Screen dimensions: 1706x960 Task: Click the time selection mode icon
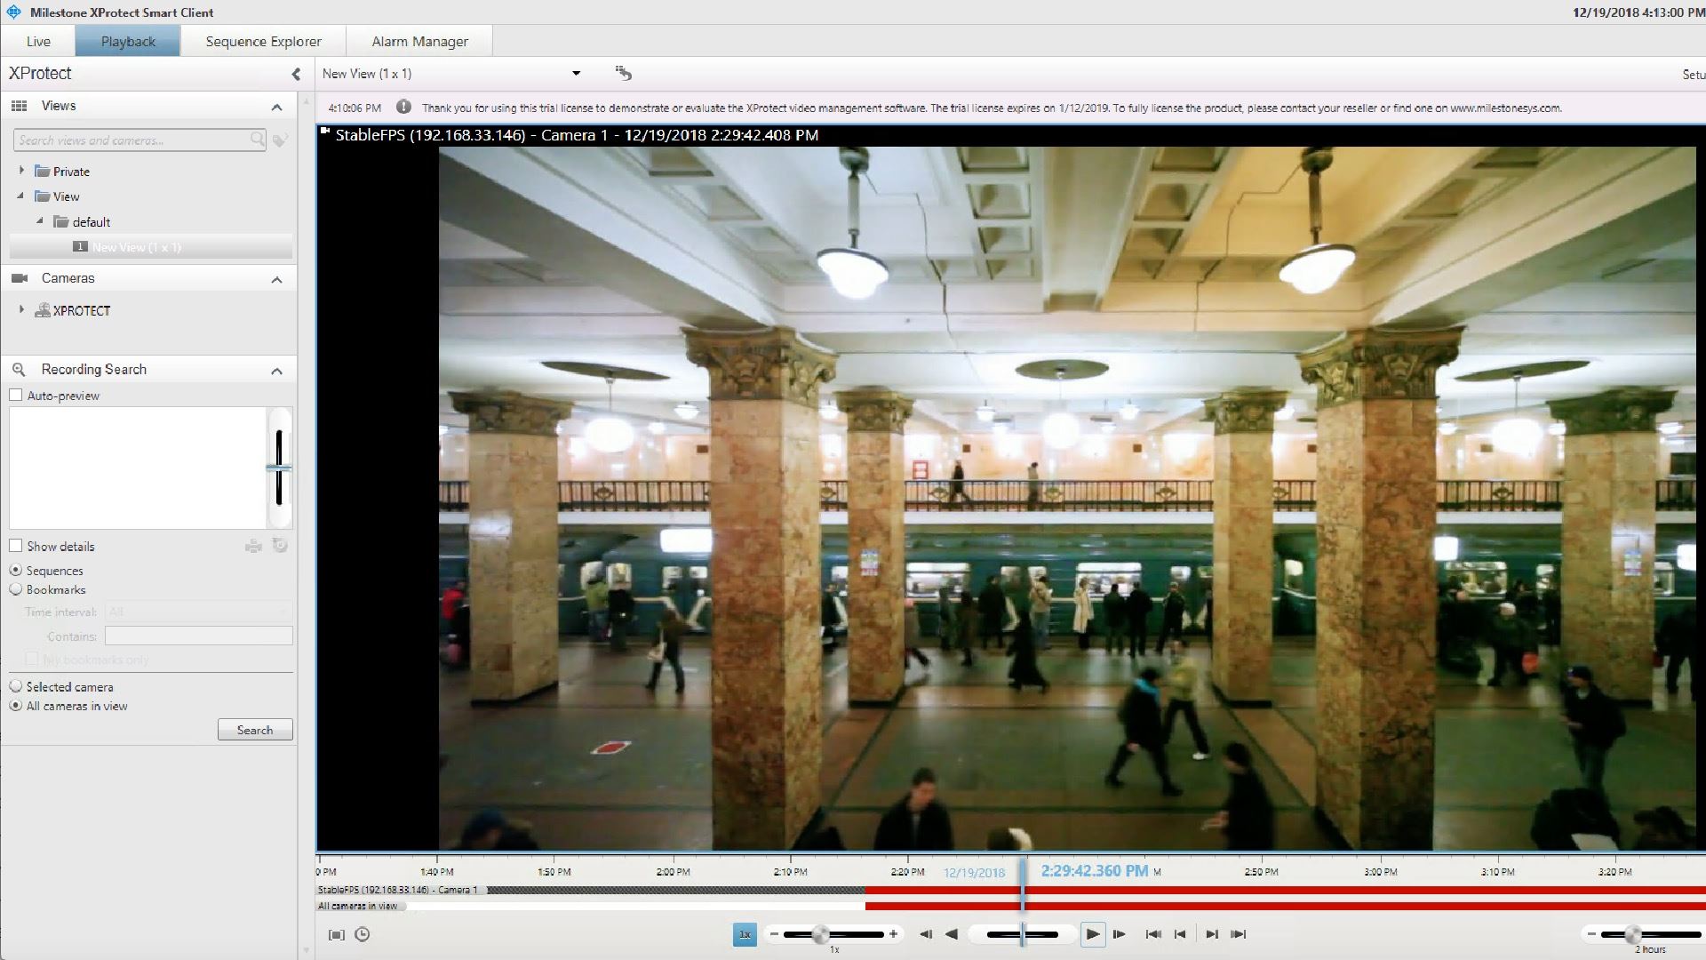[336, 934]
